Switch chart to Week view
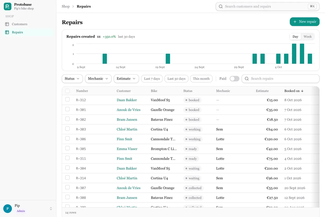This screenshot has height=217, width=325. [307, 37]
